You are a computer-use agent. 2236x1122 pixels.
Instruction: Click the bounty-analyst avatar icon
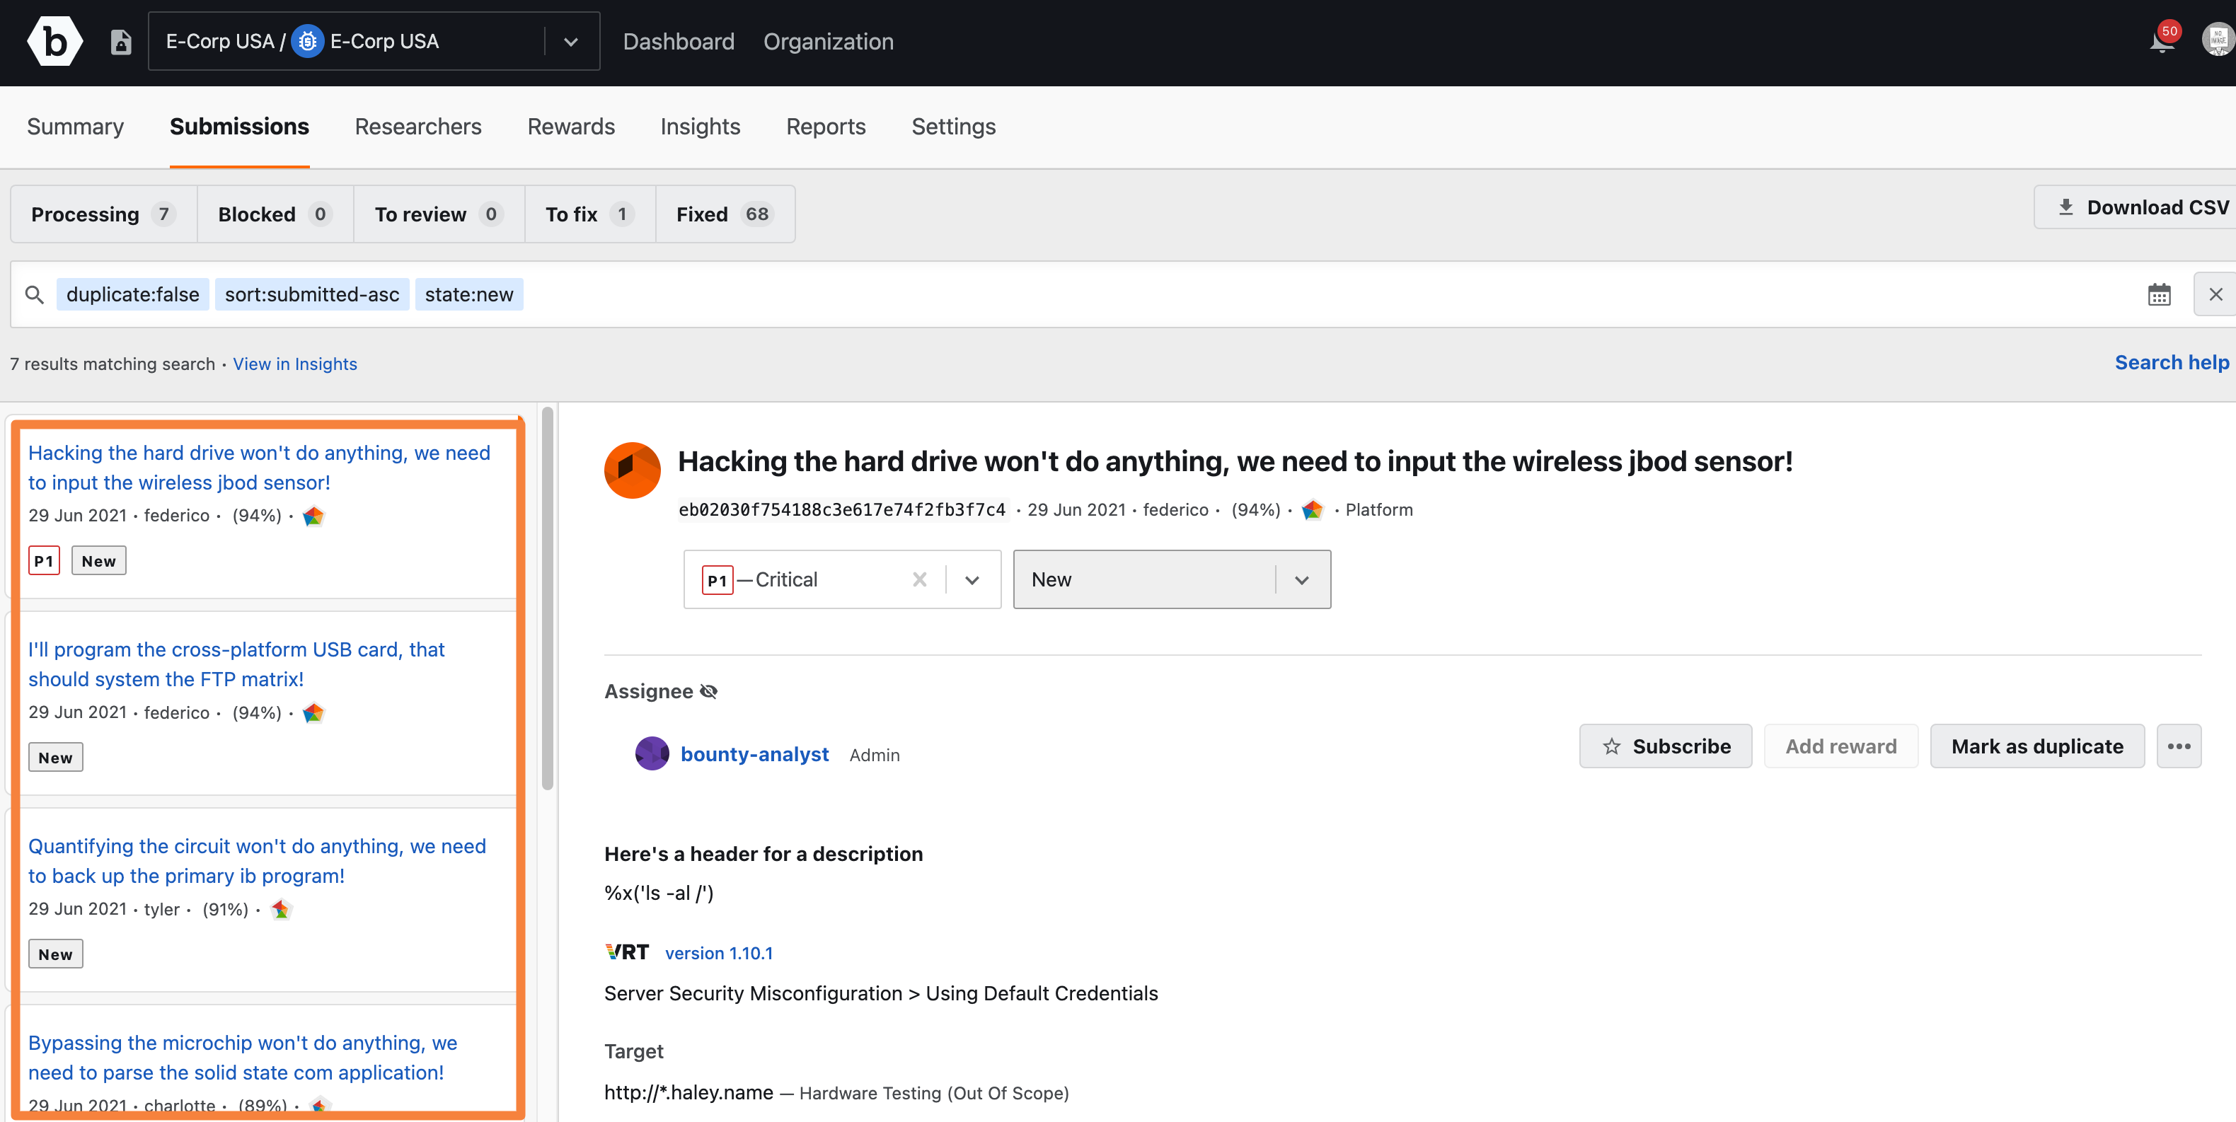651,753
